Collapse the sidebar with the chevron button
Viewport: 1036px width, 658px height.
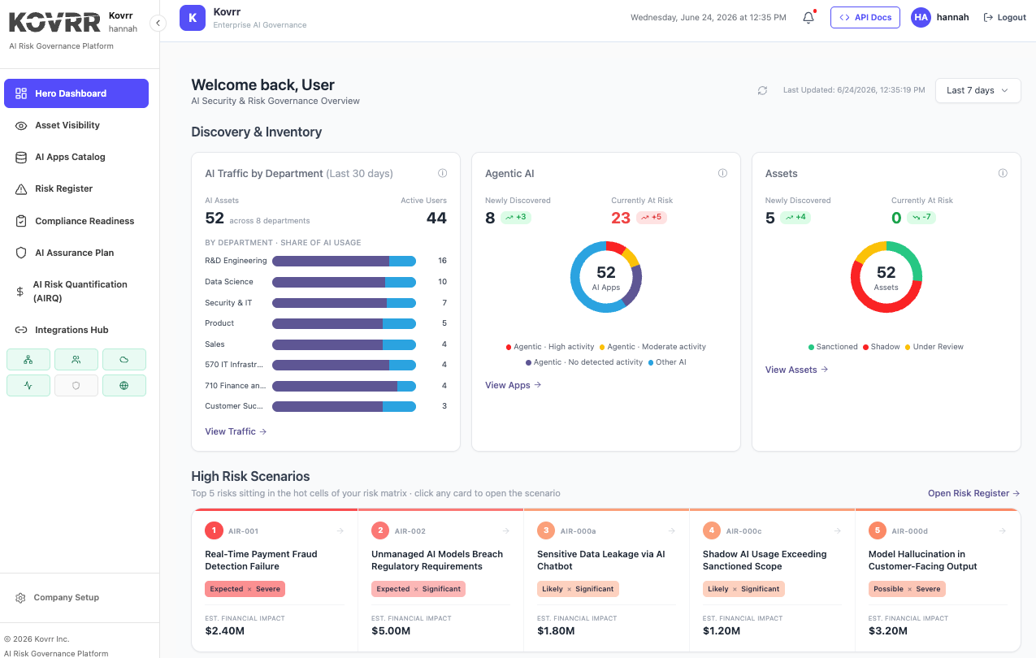[x=158, y=23]
